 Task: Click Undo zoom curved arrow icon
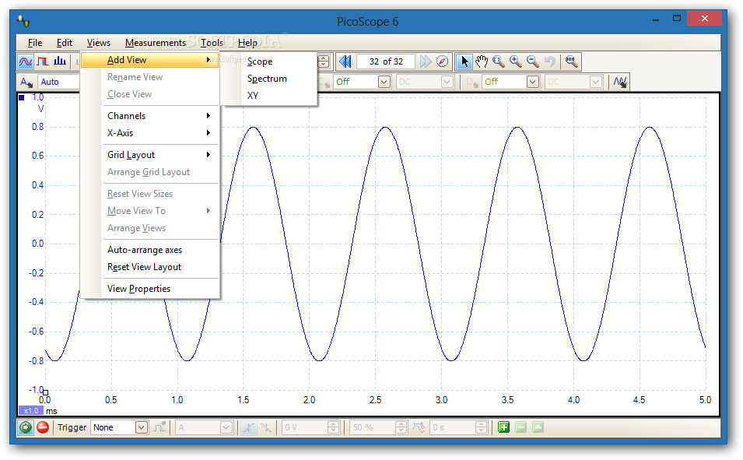(550, 61)
